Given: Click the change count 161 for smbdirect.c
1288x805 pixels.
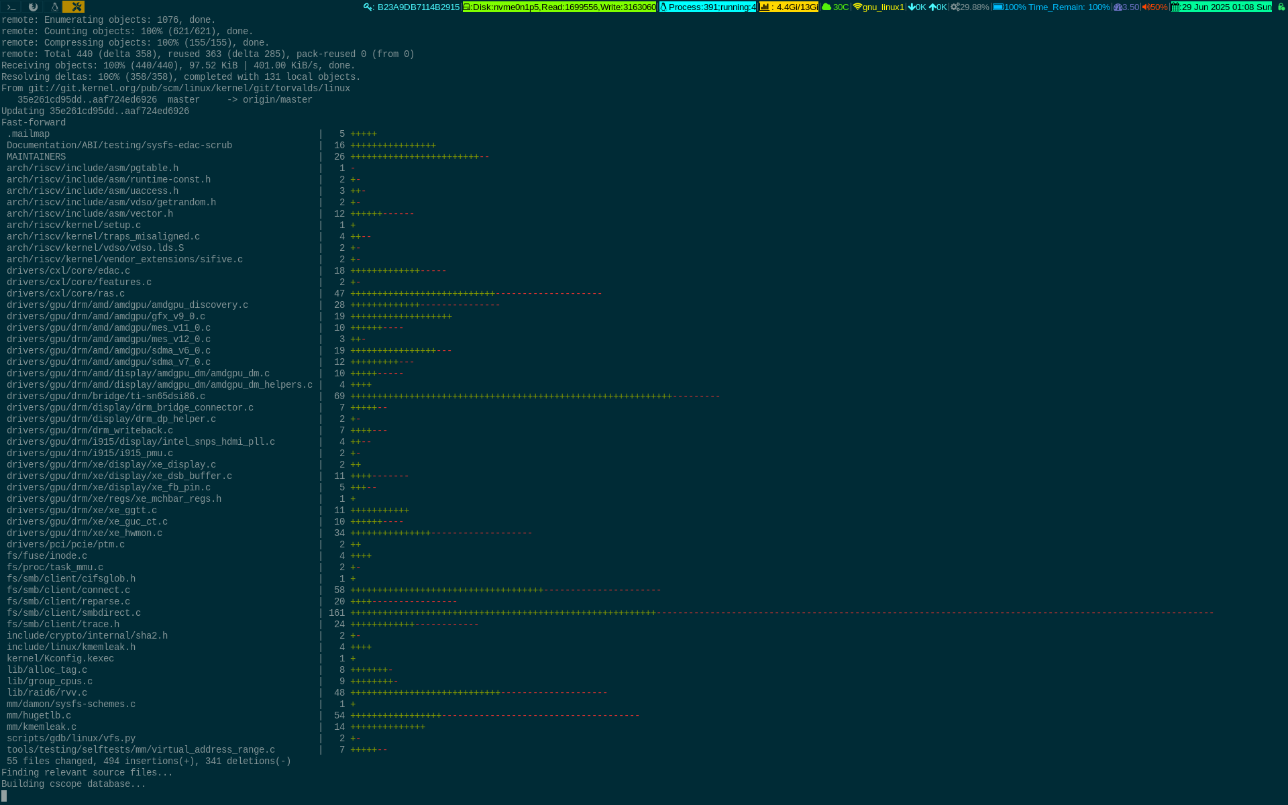Looking at the screenshot, I should 337,613.
